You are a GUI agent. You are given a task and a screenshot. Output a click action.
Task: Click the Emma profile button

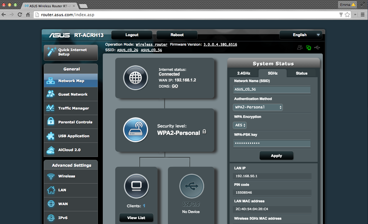point(347,5)
